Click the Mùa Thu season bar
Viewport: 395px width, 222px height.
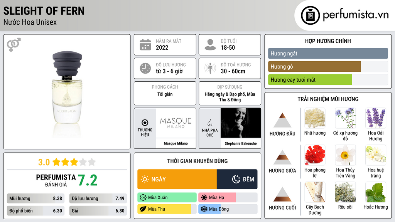tap(167, 209)
